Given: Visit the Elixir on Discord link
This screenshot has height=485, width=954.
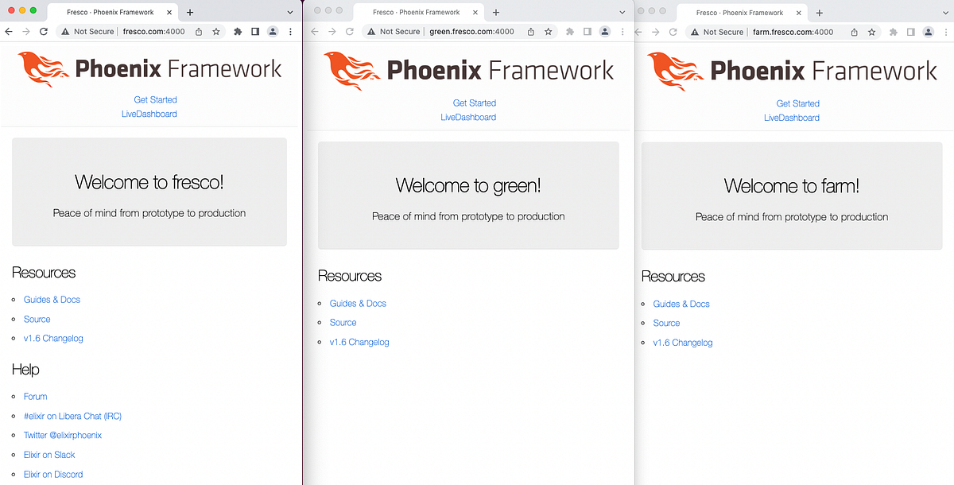Looking at the screenshot, I should pos(52,474).
